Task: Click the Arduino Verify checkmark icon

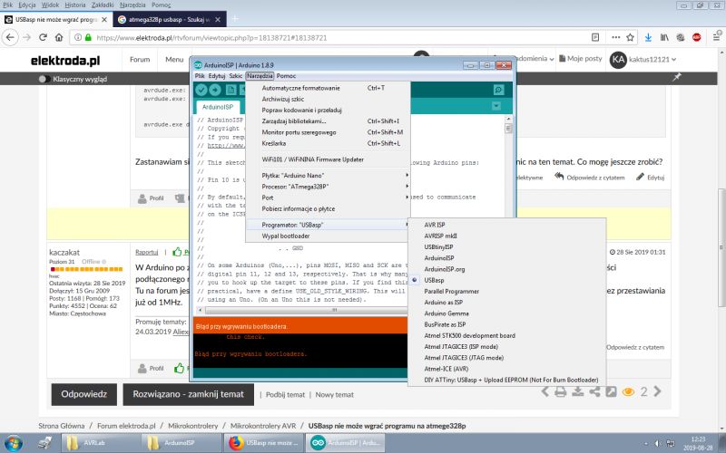Action: (201, 90)
